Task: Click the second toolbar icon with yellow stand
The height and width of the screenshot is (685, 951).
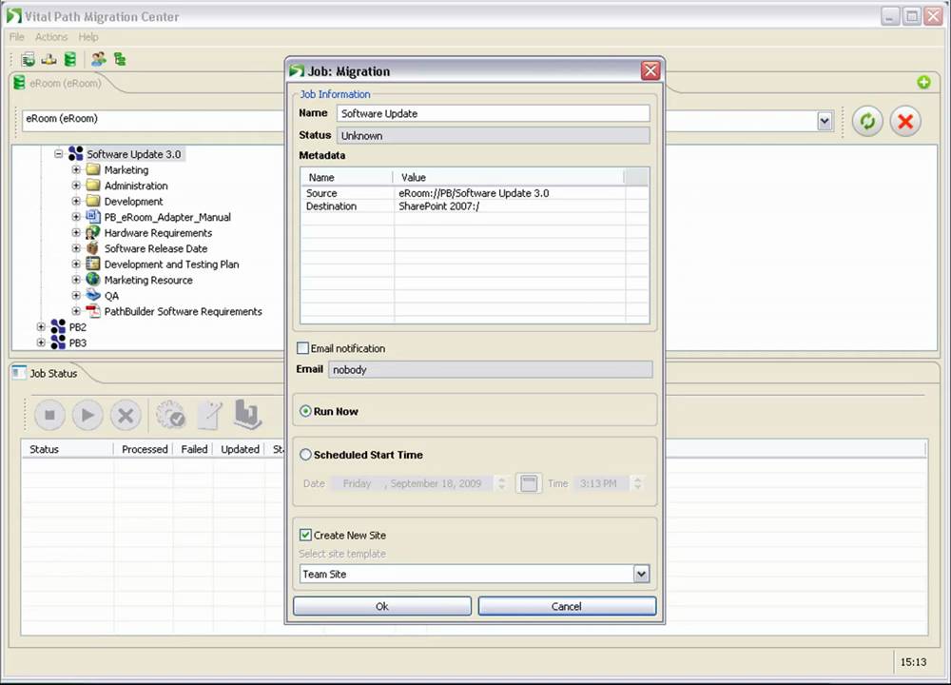Action: pos(49,59)
